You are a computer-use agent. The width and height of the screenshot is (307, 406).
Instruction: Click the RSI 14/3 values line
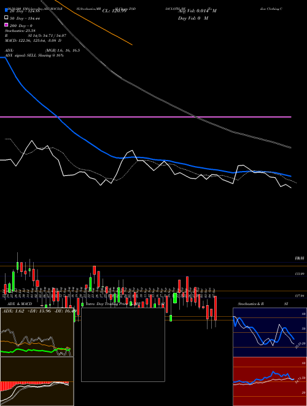coord(36,36)
